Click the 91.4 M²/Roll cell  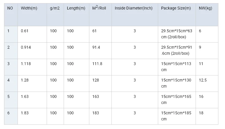(96, 48)
